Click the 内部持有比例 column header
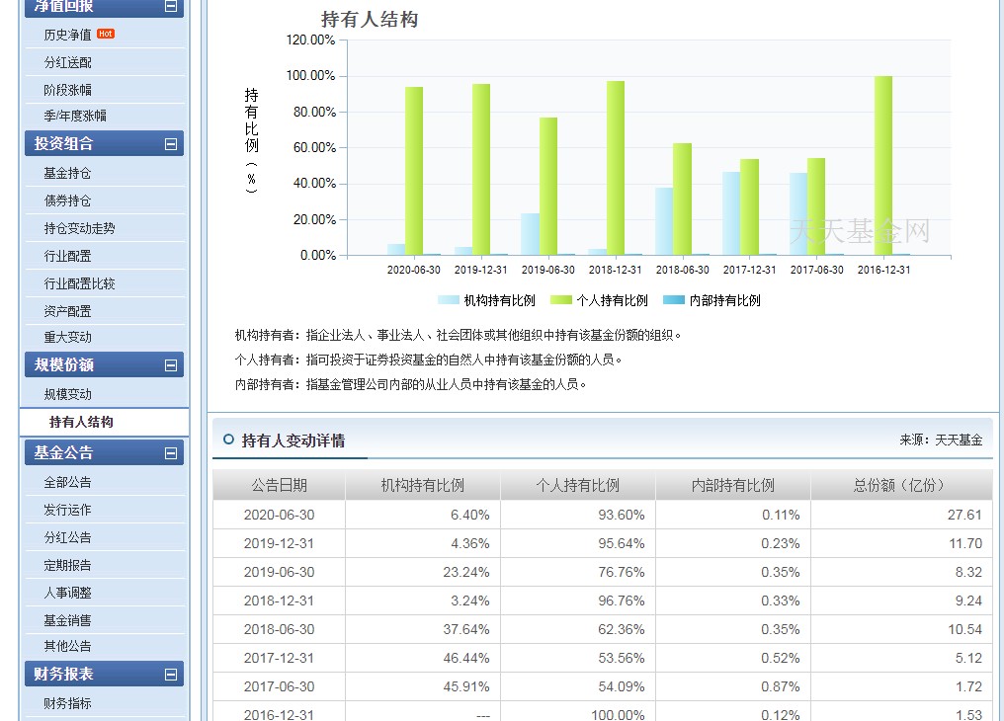 [x=733, y=485]
